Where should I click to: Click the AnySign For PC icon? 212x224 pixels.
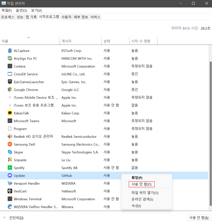pyautogui.click(x=10, y=58)
